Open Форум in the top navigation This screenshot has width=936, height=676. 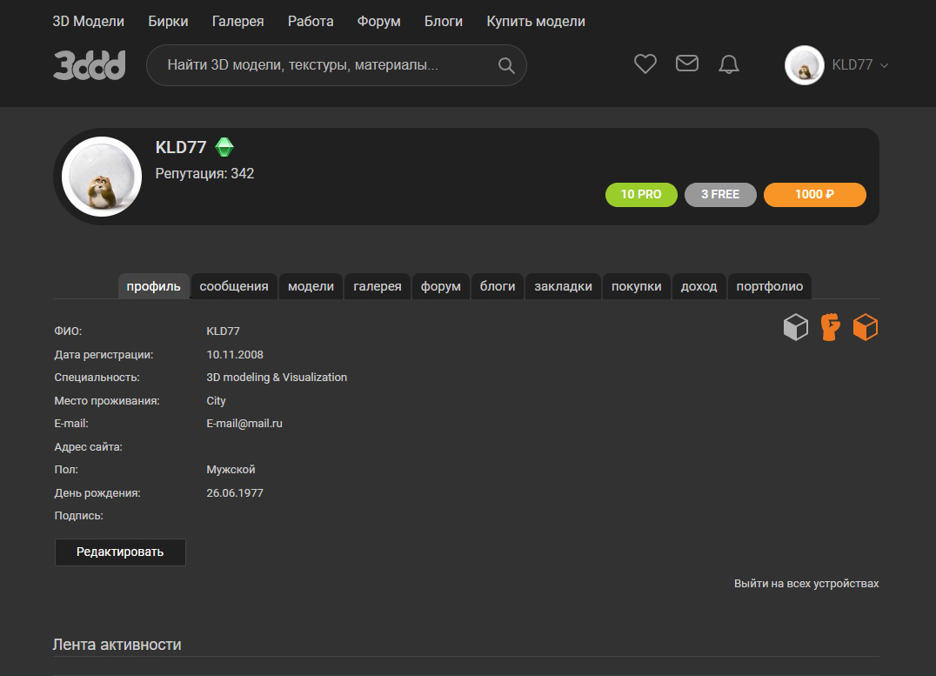tap(379, 22)
